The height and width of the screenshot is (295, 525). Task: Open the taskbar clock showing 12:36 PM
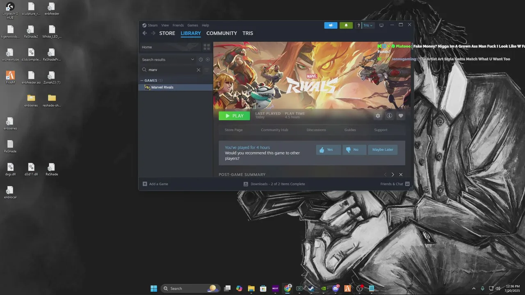pyautogui.click(x=513, y=288)
